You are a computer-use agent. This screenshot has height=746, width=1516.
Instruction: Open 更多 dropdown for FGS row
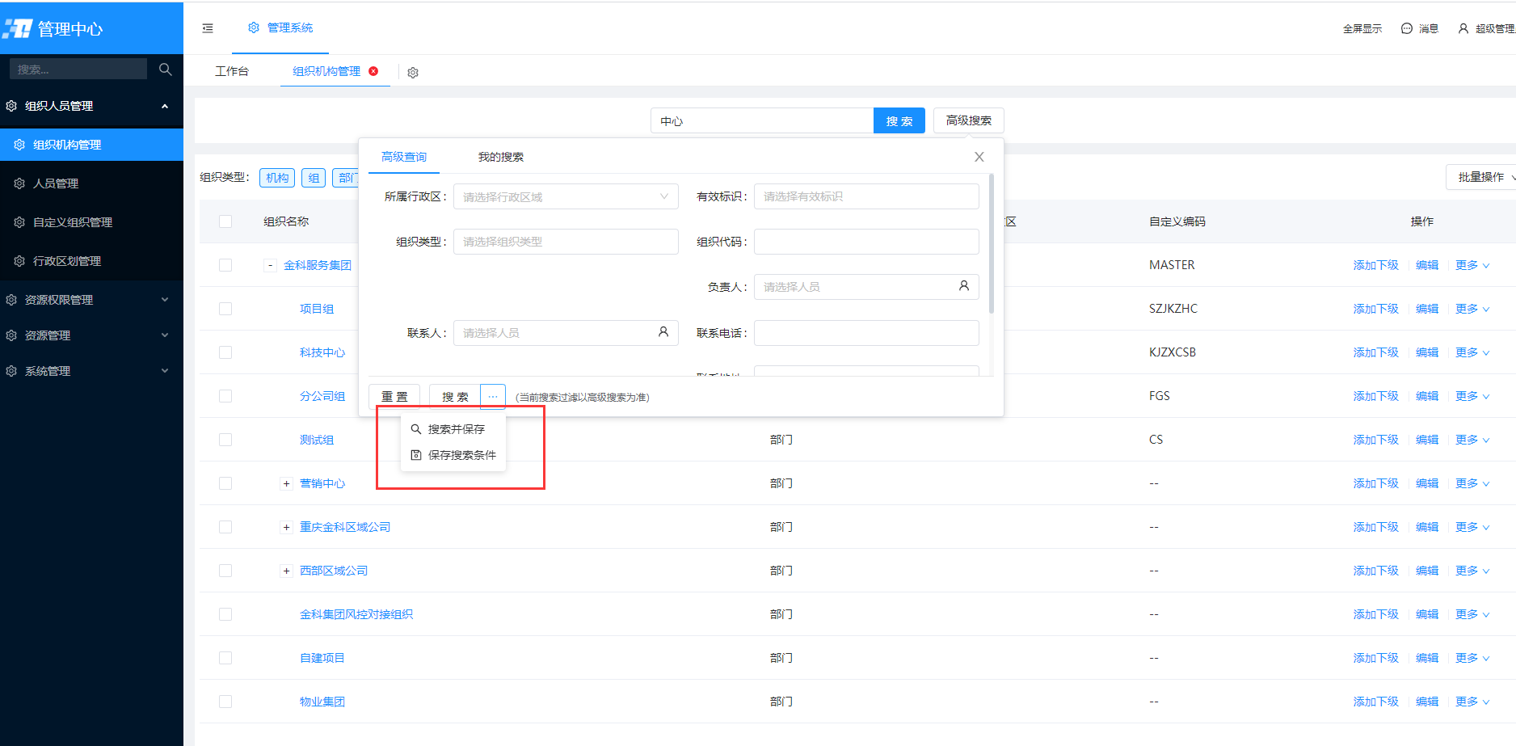click(x=1472, y=396)
